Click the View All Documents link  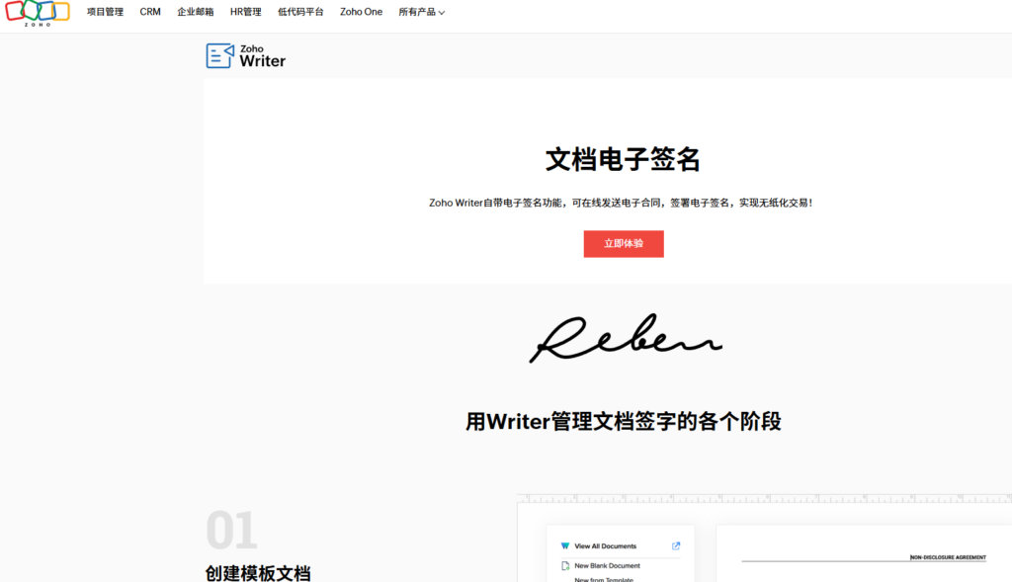click(x=608, y=545)
